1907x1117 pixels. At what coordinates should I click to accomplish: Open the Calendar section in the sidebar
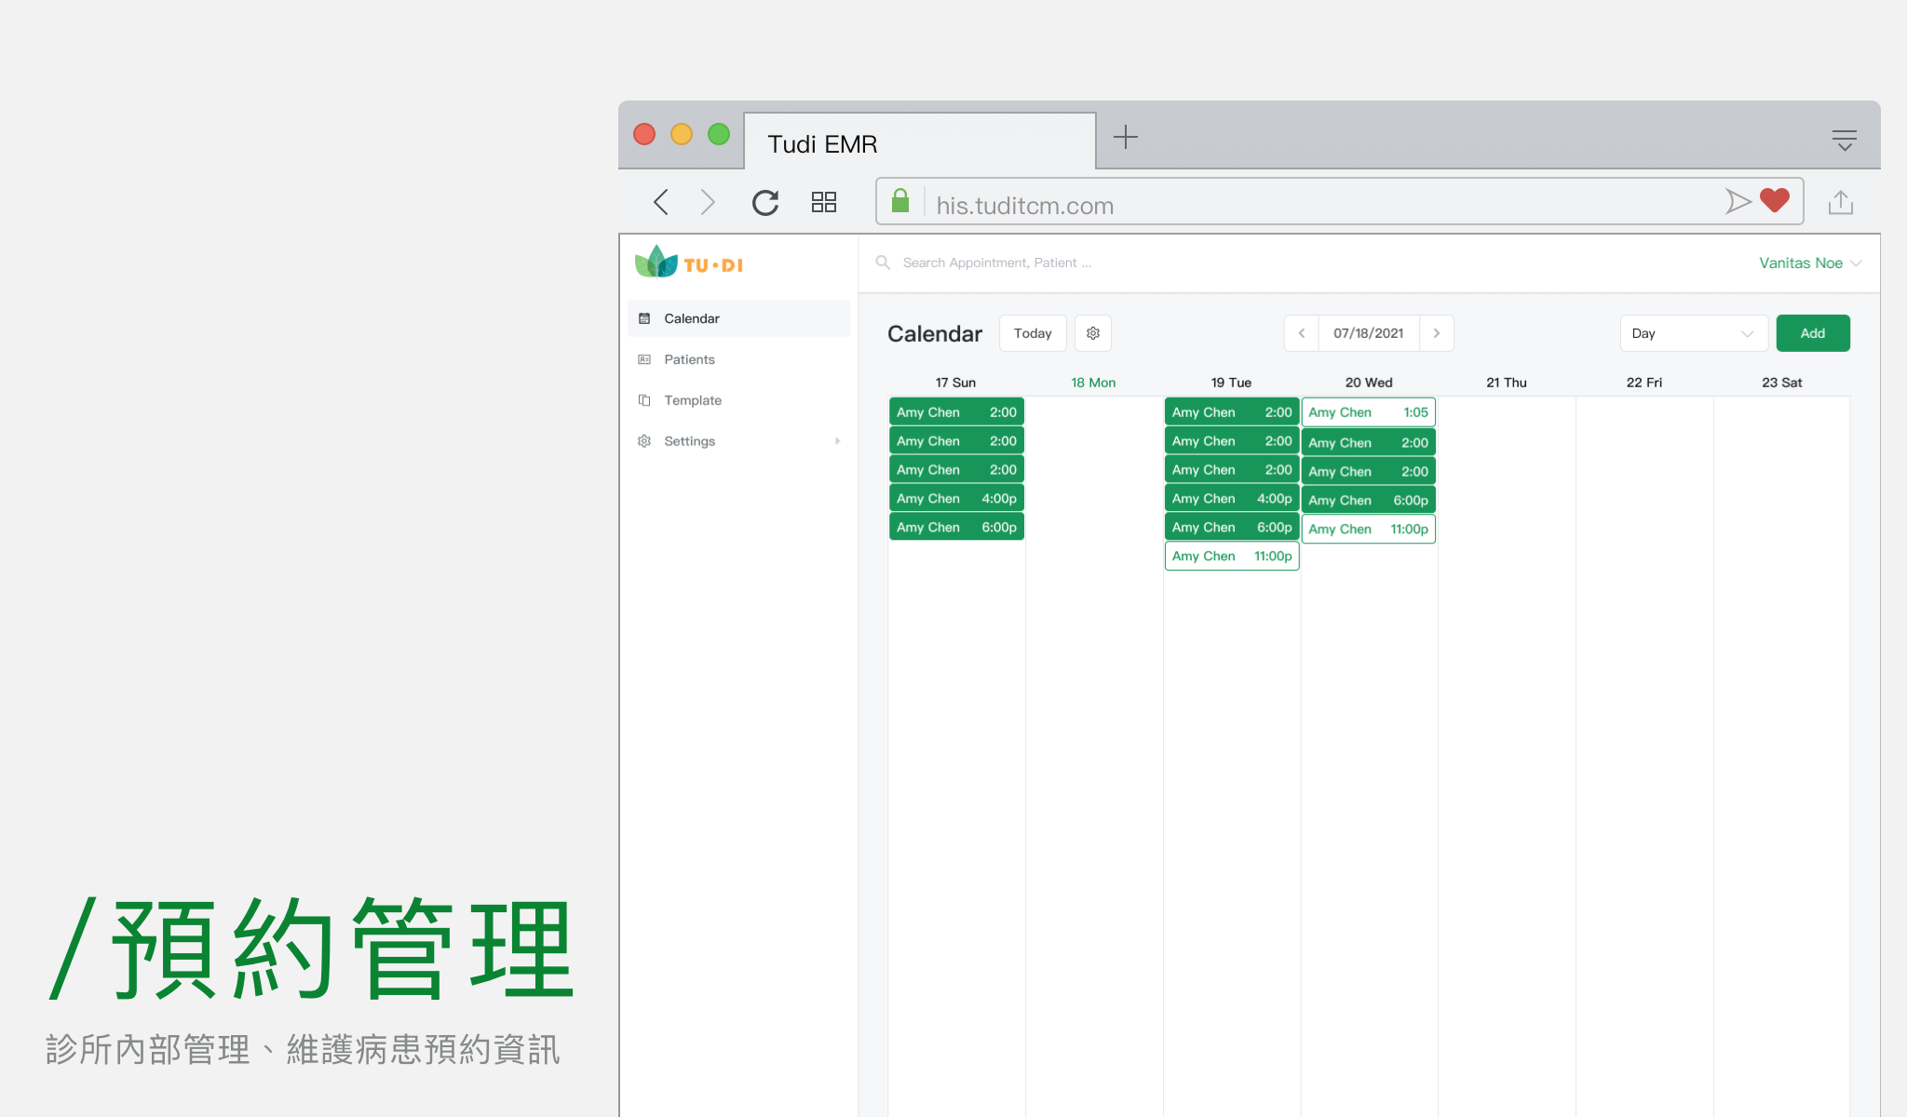click(x=691, y=317)
